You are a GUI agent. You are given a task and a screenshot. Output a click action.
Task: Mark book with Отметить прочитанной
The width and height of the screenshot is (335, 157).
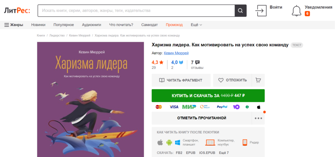tap(202, 118)
